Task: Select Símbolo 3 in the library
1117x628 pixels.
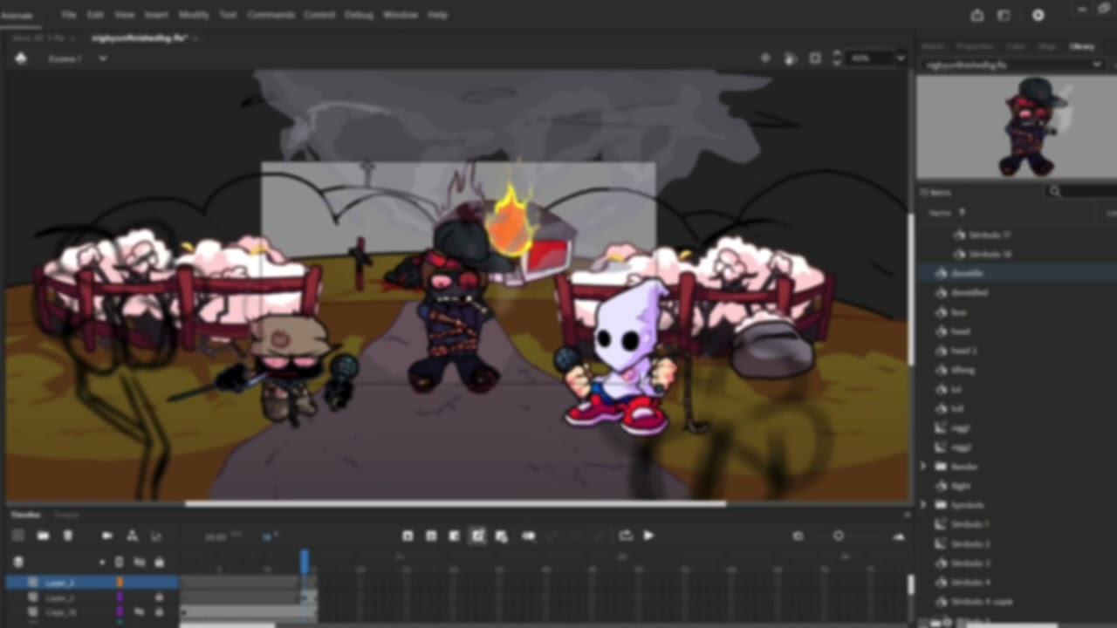Action: click(x=970, y=563)
